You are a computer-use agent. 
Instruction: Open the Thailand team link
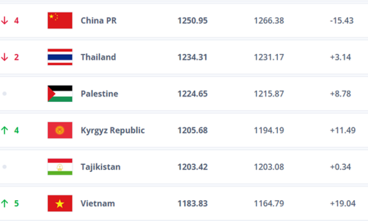(x=98, y=57)
